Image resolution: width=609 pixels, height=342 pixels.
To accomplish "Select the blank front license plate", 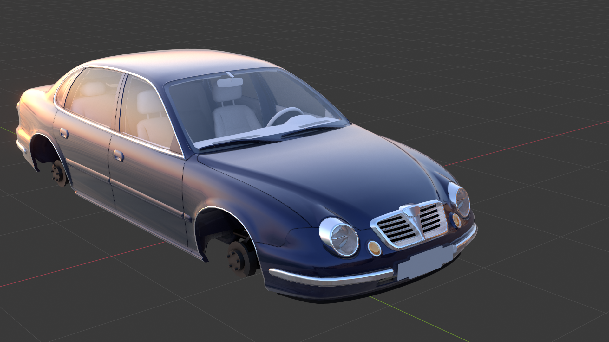I will (425, 263).
